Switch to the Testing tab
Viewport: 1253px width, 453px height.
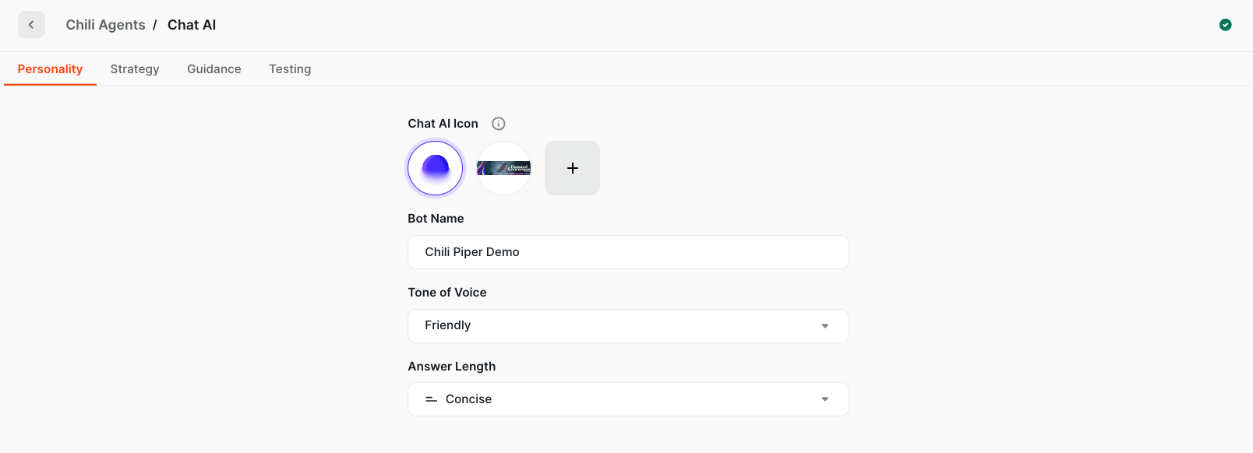coord(290,69)
